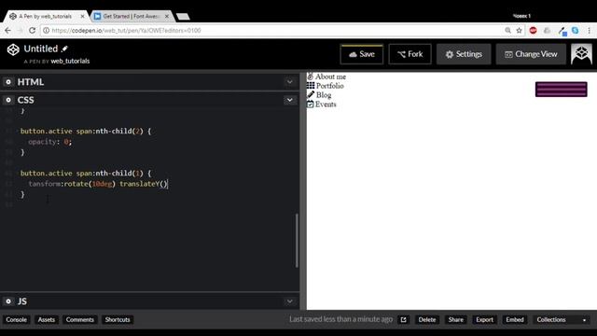The height and width of the screenshot is (336, 597).
Task: Click the opacity: 0 line in CSS
Action: click(x=49, y=142)
